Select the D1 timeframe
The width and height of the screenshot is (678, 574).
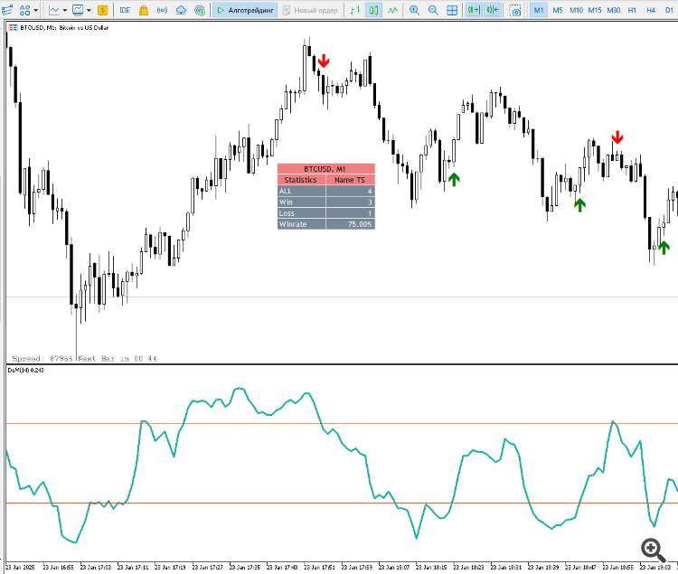coord(669,10)
